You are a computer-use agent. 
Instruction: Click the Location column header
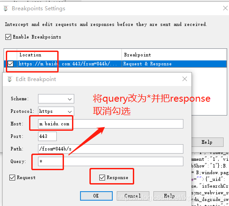point(69,55)
